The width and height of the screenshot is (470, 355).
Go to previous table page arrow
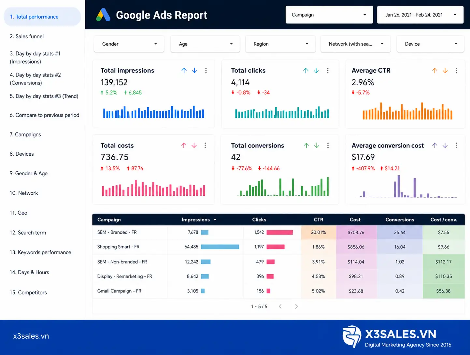tap(280, 306)
